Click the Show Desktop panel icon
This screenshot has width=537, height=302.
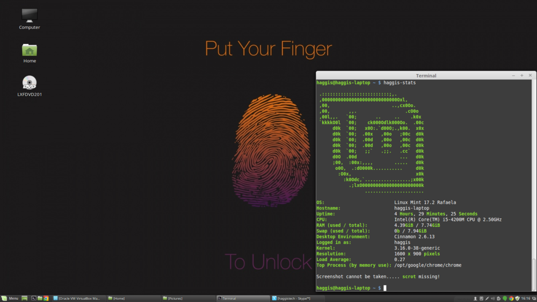pyautogui.click(x=24, y=299)
